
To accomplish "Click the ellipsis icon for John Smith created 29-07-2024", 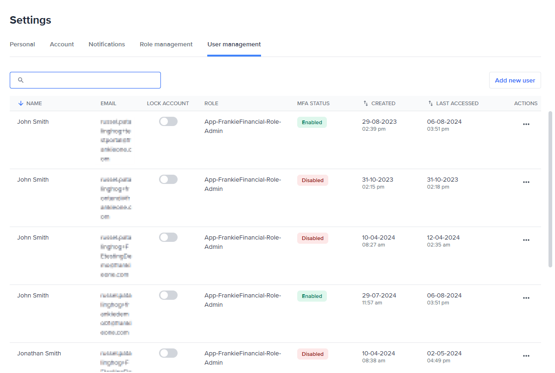I will tap(526, 298).
